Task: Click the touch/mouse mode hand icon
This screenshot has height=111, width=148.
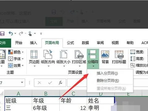Action: pyautogui.click(x=30, y=34)
